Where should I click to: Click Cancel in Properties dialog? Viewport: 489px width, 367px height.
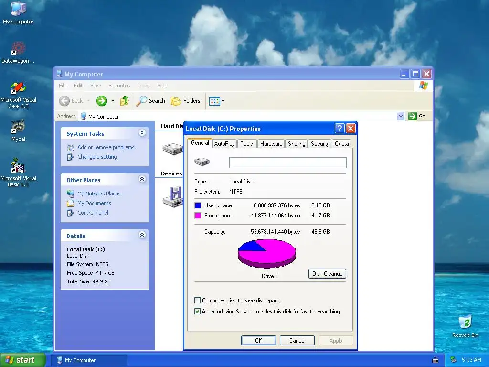pyautogui.click(x=297, y=340)
